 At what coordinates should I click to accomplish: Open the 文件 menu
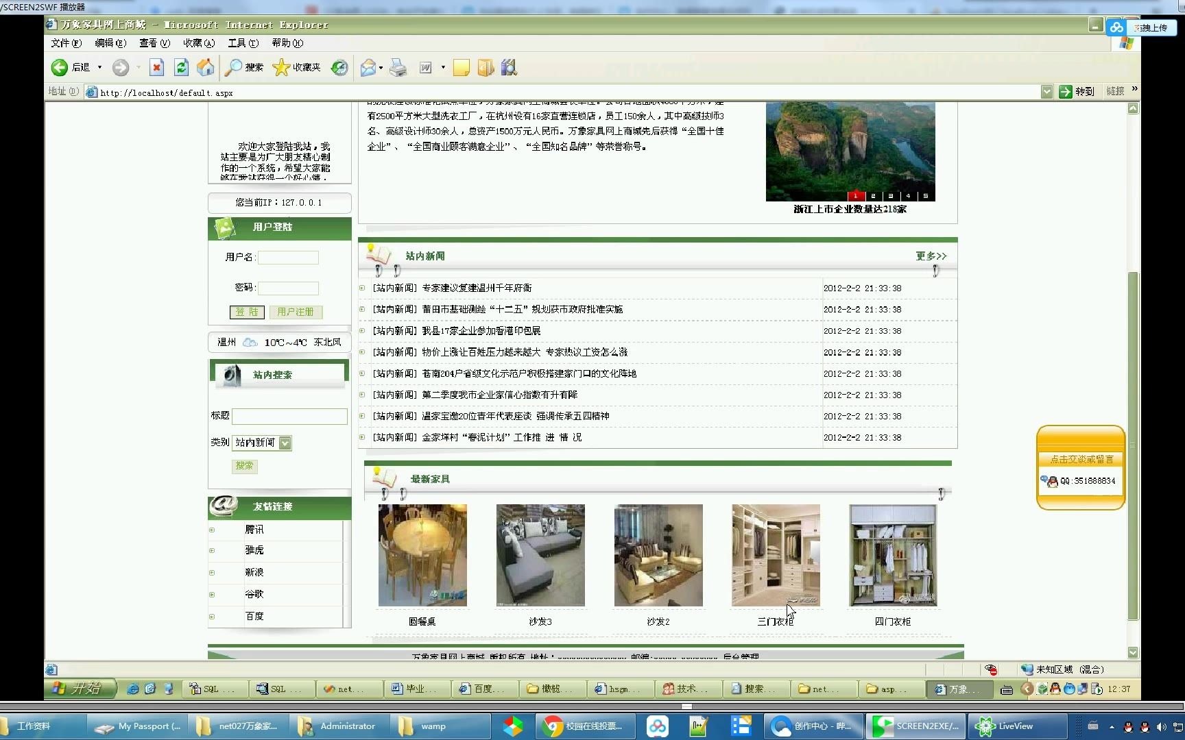pyautogui.click(x=66, y=43)
